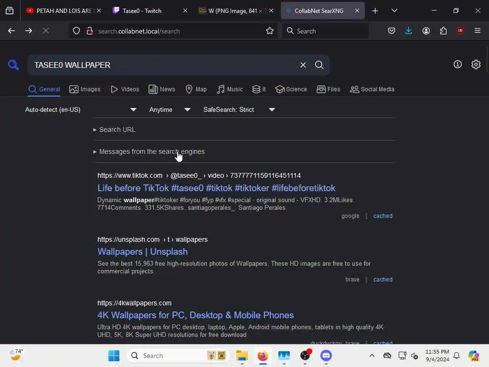Open Firefox account icon
This screenshot has width=489, height=367.
[426, 31]
